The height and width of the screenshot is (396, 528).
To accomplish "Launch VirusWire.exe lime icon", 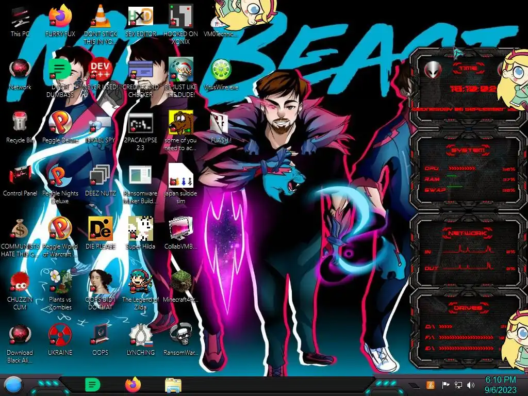I will tap(221, 75).
